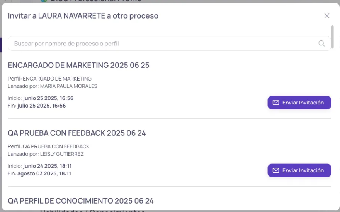
Task: Click the magnifying glass search icon
Action: pyautogui.click(x=321, y=44)
